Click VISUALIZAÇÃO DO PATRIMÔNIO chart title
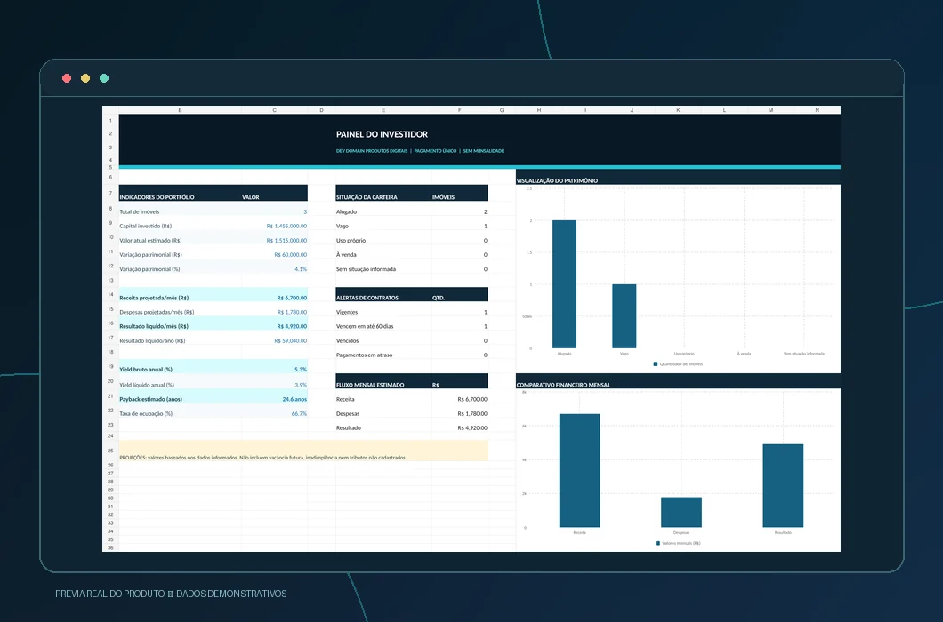Viewport: 943px width, 622px height. point(557,180)
